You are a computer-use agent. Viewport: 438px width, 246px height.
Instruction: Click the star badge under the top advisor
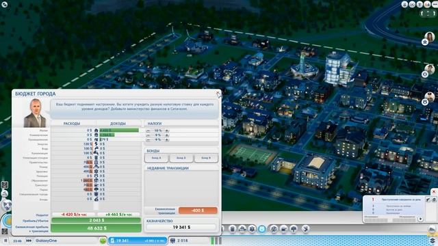pyautogui.click(x=425, y=42)
